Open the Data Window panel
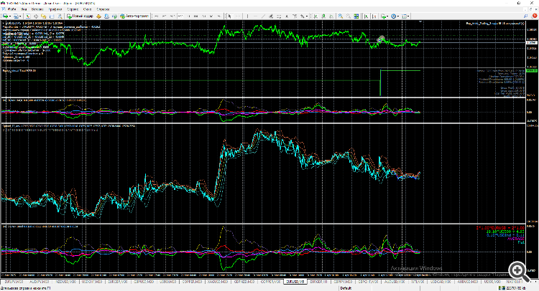 (36, 16)
